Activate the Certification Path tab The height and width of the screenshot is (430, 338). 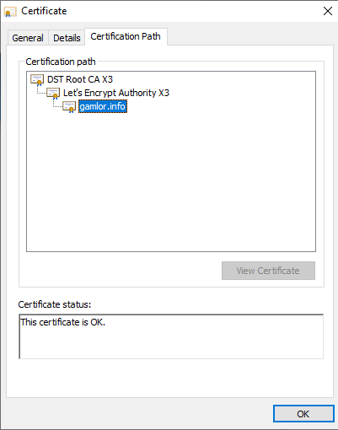pos(126,36)
